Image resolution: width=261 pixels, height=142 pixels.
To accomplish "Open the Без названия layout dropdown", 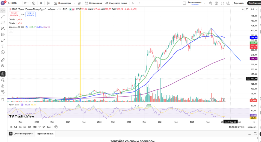I will point(204,3).
